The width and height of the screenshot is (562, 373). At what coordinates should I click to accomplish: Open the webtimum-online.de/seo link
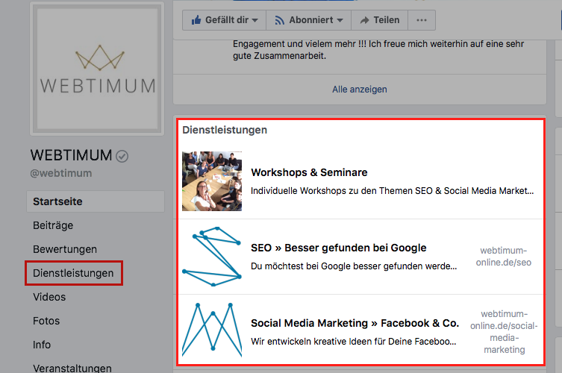point(504,257)
